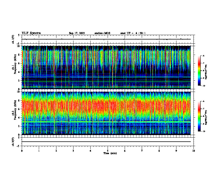Image resolution: width=218 pixels, height=169 pixels.
Task: Click the "5" tick label on time axis
Action: [108, 151]
